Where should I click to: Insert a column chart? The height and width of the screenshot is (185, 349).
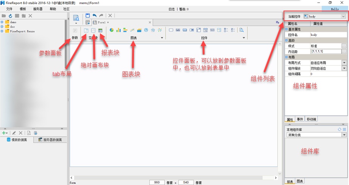(x=118, y=30)
